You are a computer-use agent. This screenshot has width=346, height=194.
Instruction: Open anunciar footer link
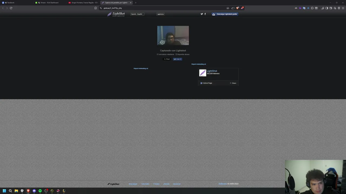click(177, 184)
